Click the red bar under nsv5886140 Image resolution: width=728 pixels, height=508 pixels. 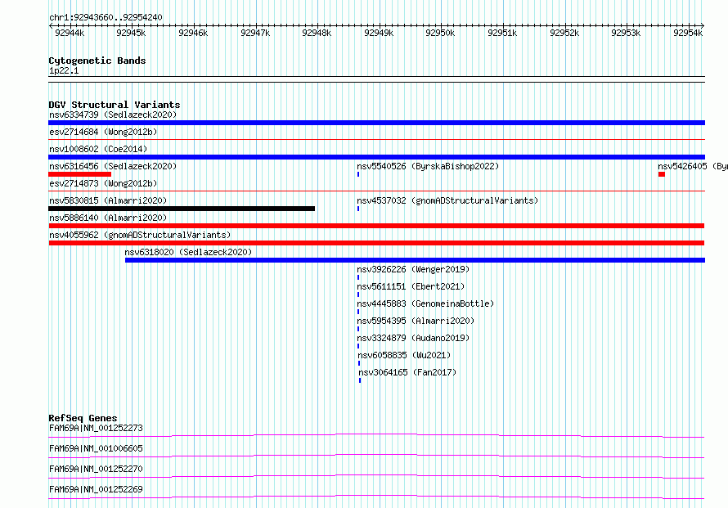[x=376, y=226]
